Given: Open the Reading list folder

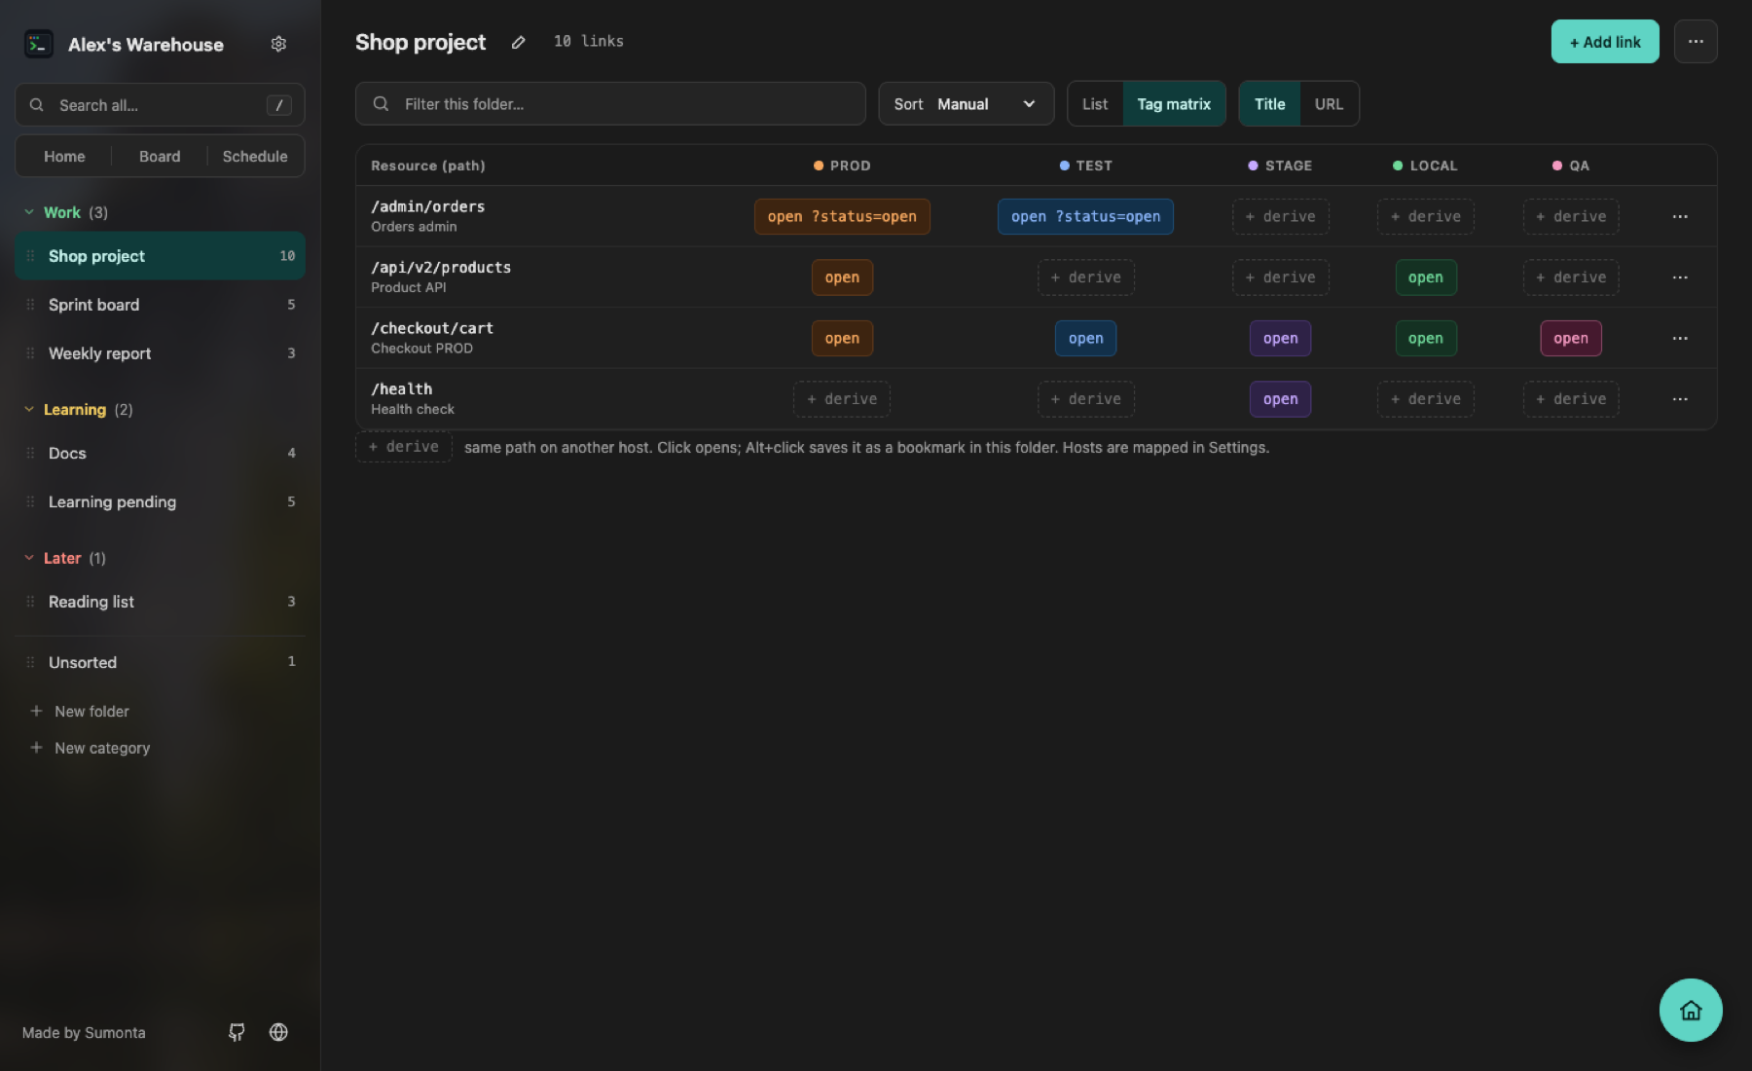Looking at the screenshot, I should pos(160,602).
